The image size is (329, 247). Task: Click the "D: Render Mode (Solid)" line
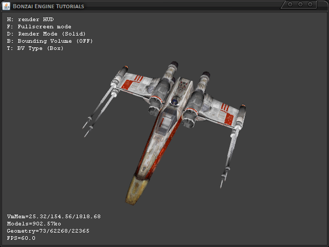tap(46, 34)
